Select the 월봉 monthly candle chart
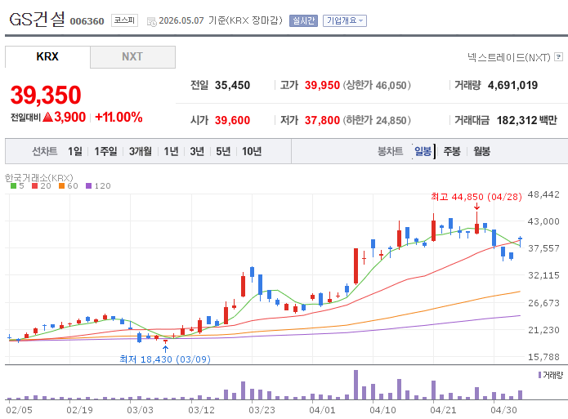Viewport: 568px width, 419px height. point(482,151)
